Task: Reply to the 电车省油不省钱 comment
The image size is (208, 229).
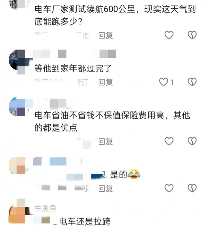Action: pyautogui.click(x=105, y=141)
